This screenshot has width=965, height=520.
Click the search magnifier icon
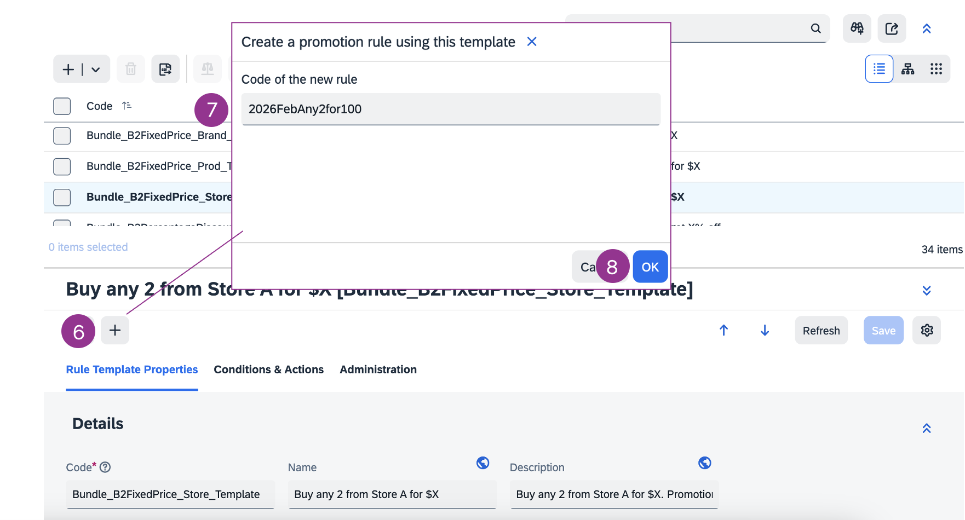(815, 28)
